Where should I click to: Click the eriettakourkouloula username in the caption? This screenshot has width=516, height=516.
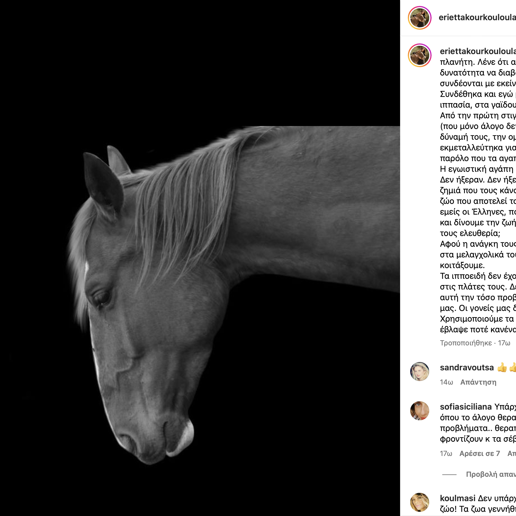click(x=478, y=51)
